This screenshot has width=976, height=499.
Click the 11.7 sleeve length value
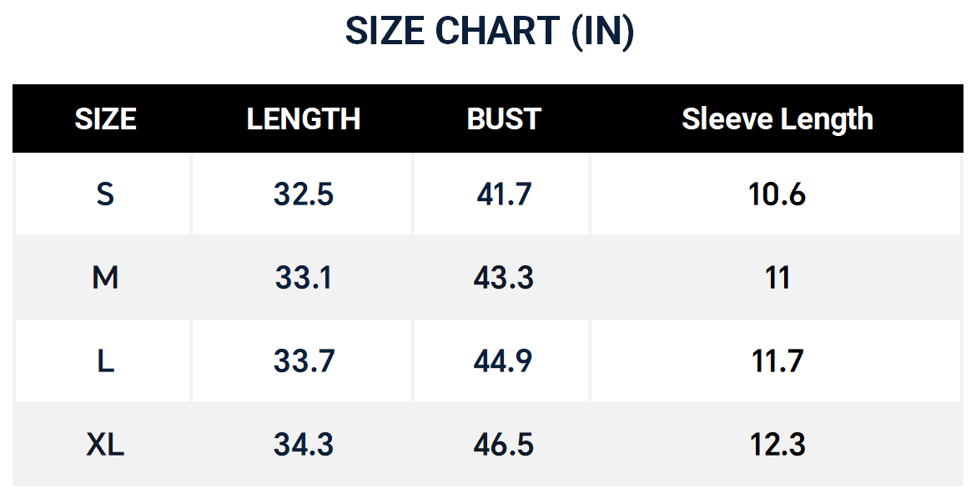(x=777, y=360)
